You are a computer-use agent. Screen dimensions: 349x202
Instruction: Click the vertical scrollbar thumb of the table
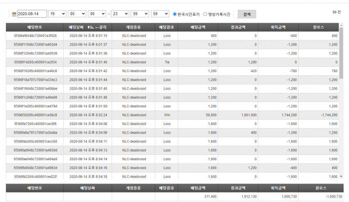[x=341, y=53]
